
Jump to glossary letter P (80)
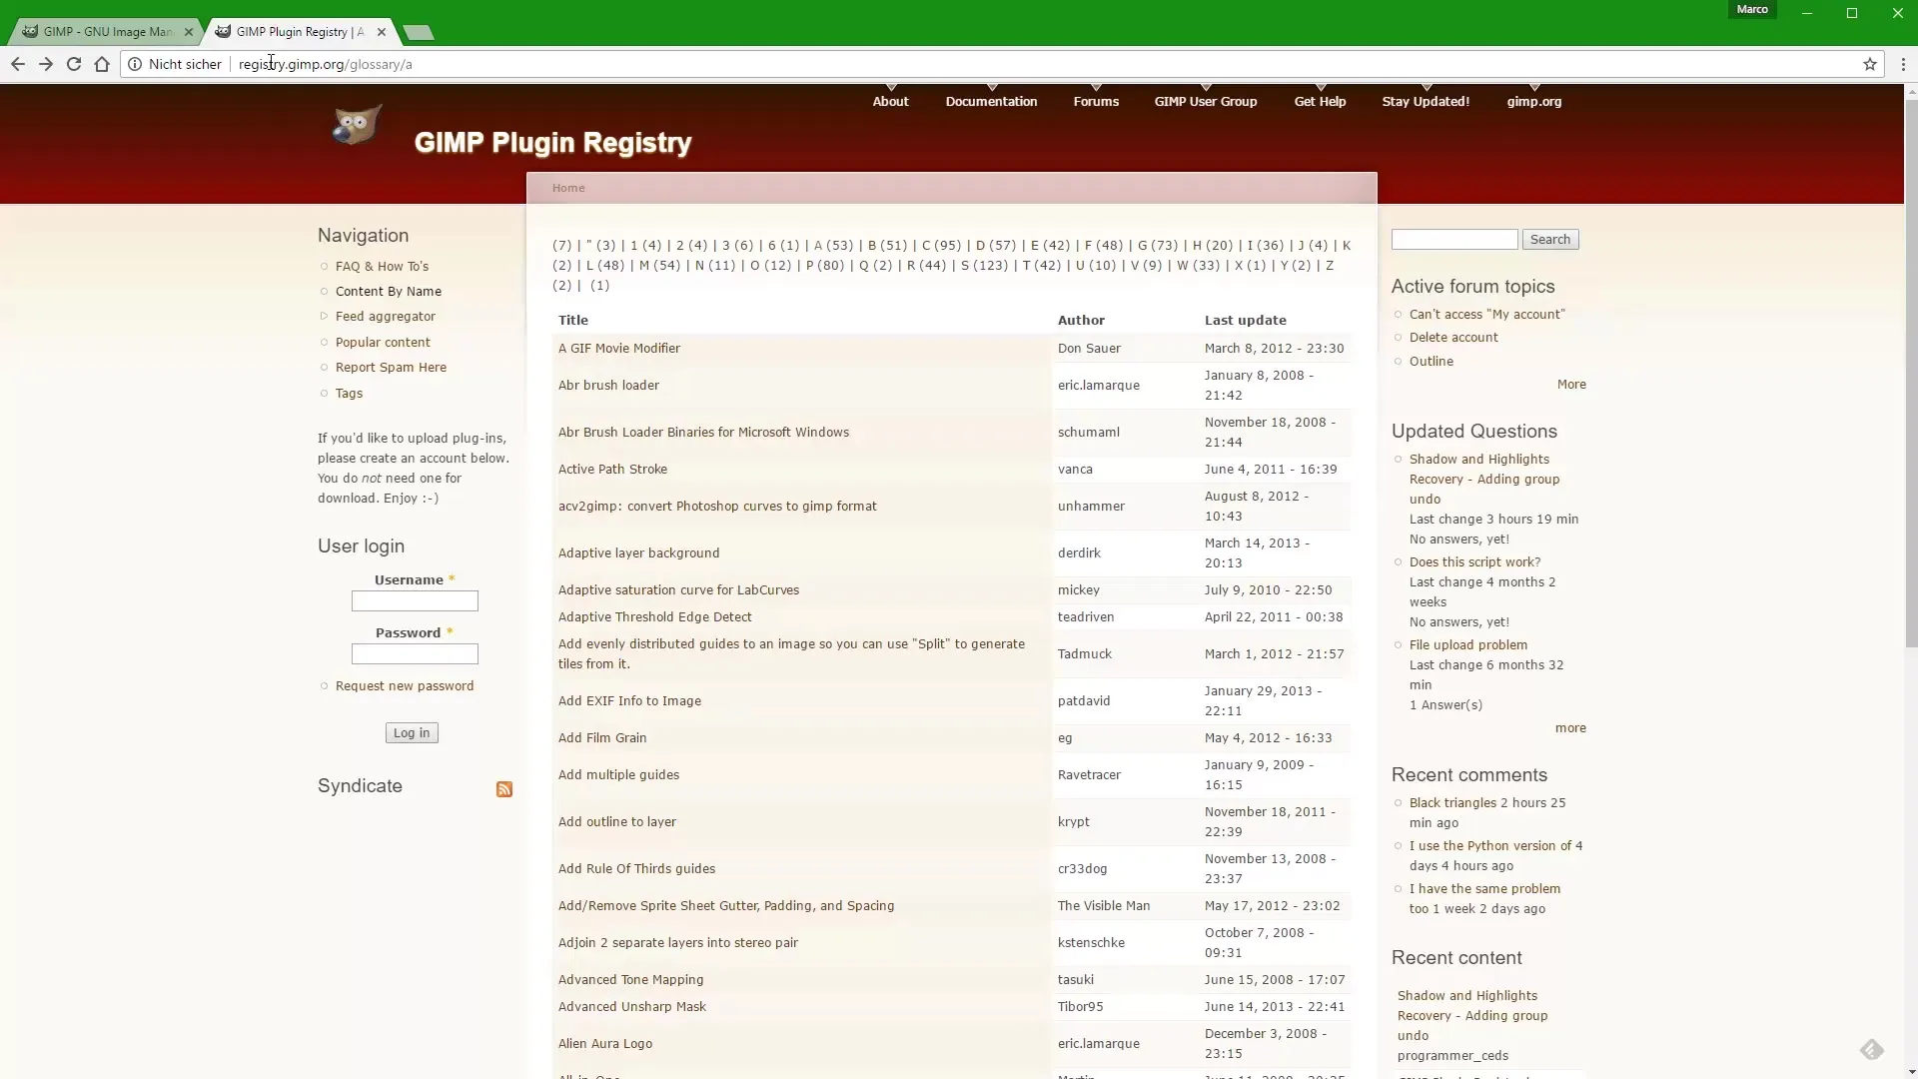tap(825, 266)
